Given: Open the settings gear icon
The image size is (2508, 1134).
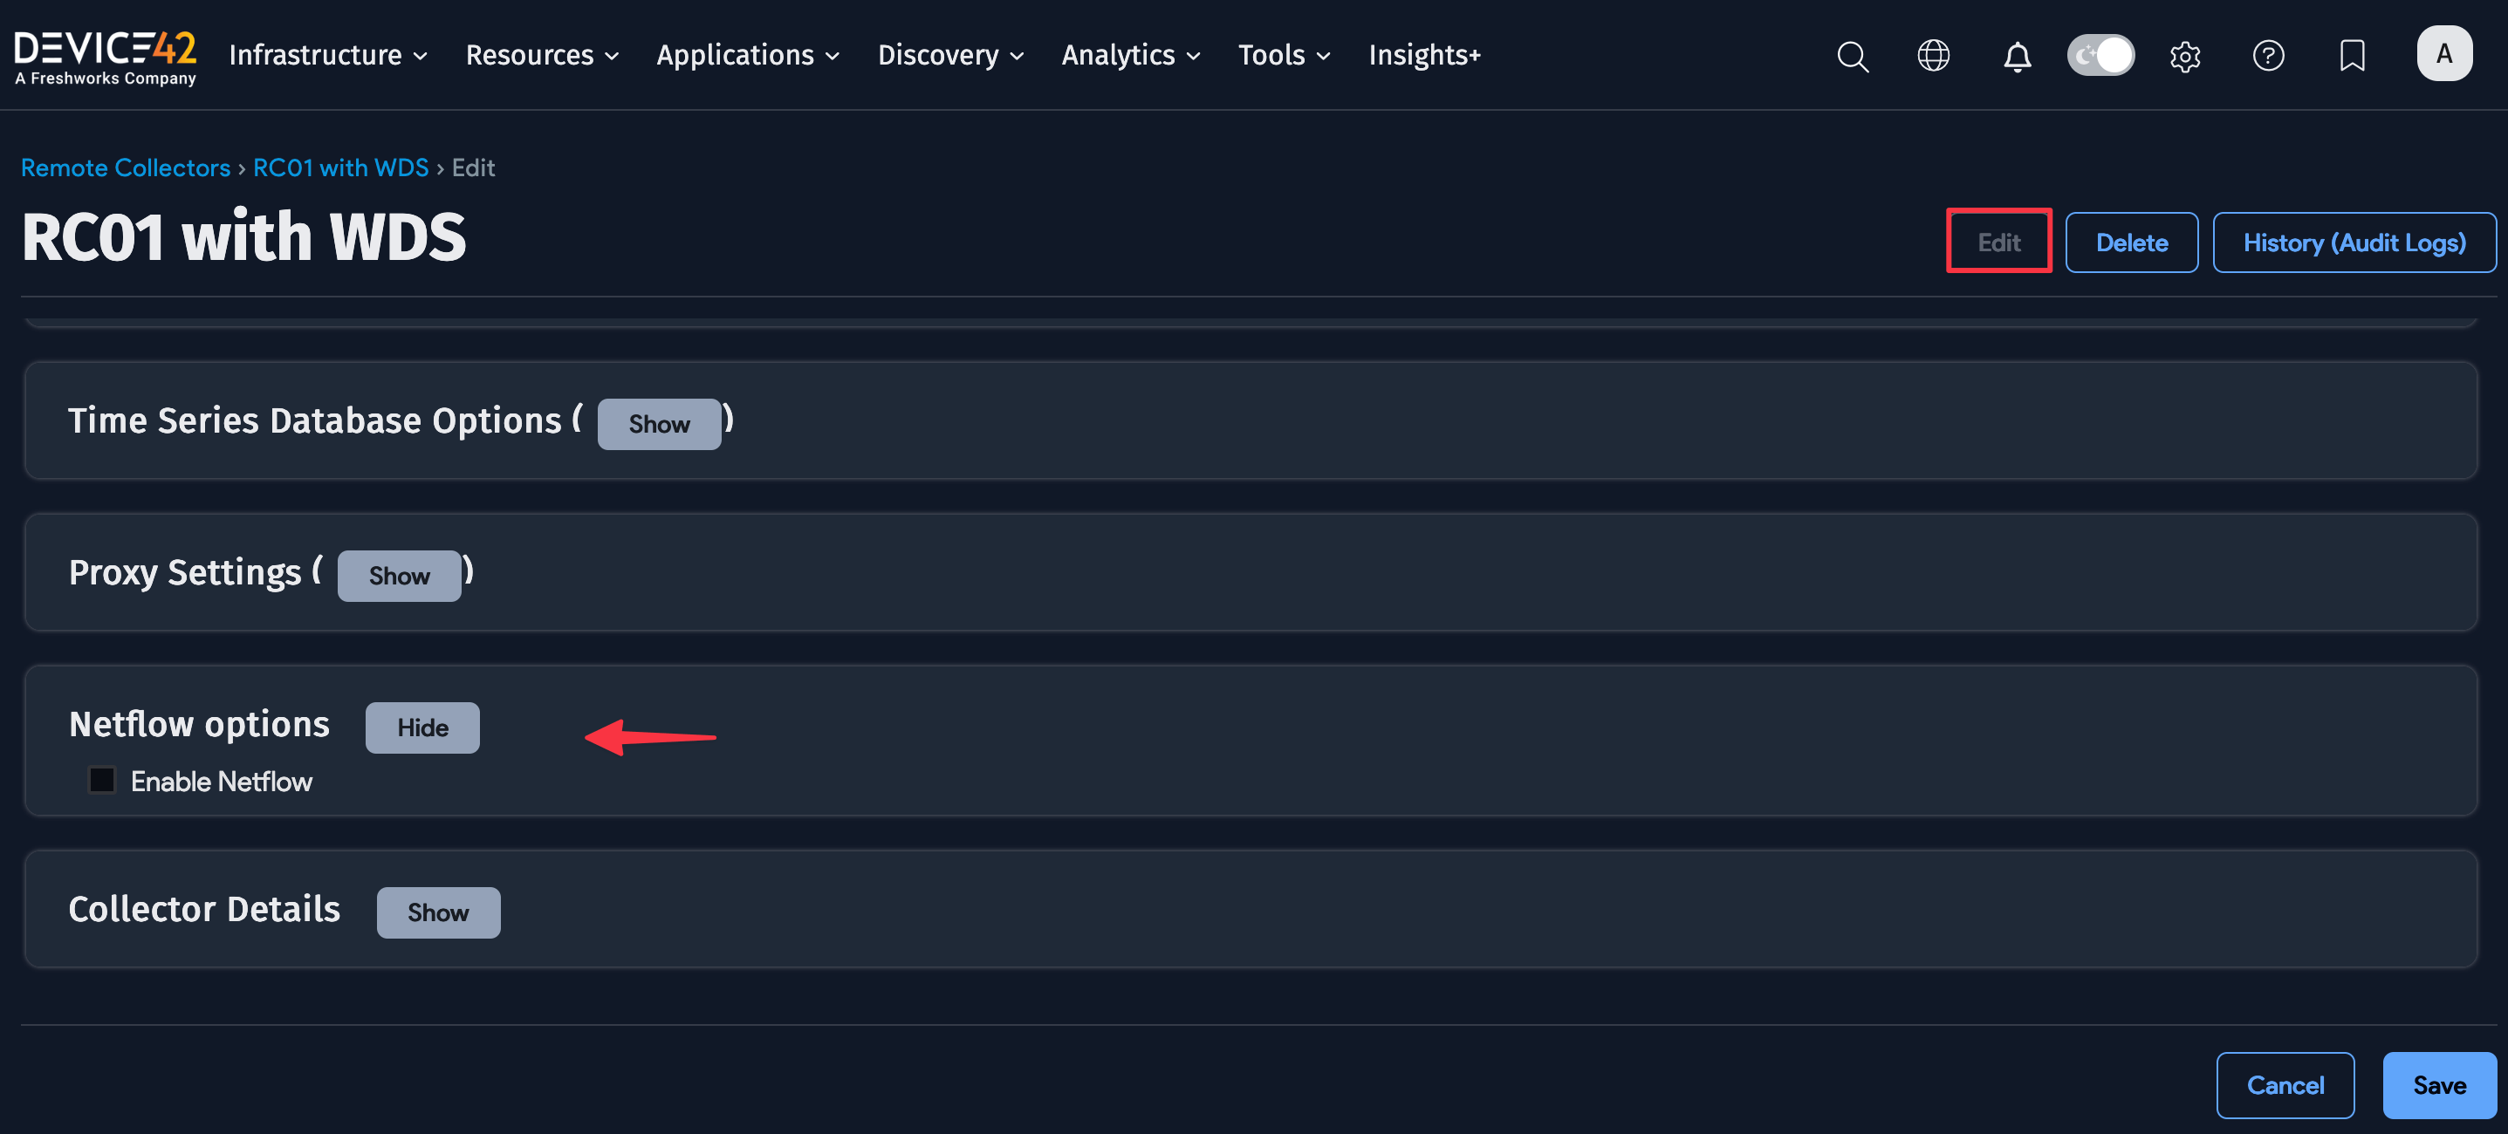Looking at the screenshot, I should 2185,56.
